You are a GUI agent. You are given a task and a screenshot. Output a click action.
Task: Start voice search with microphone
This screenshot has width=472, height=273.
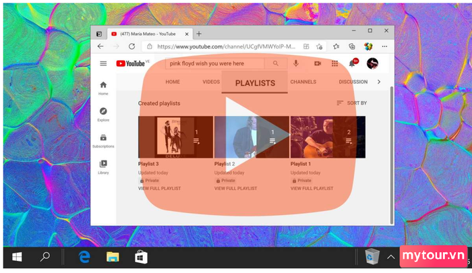[x=296, y=63]
